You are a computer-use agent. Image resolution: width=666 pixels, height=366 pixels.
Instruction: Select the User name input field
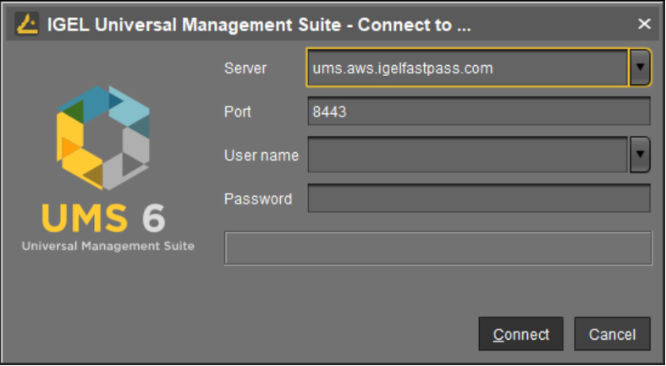click(467, 155)
